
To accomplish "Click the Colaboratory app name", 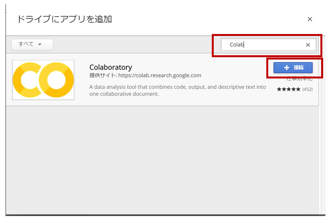I will 111,67.
